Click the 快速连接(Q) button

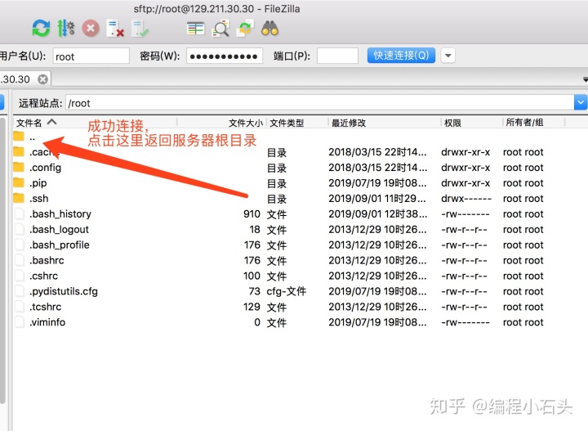(x=401, y=56)
